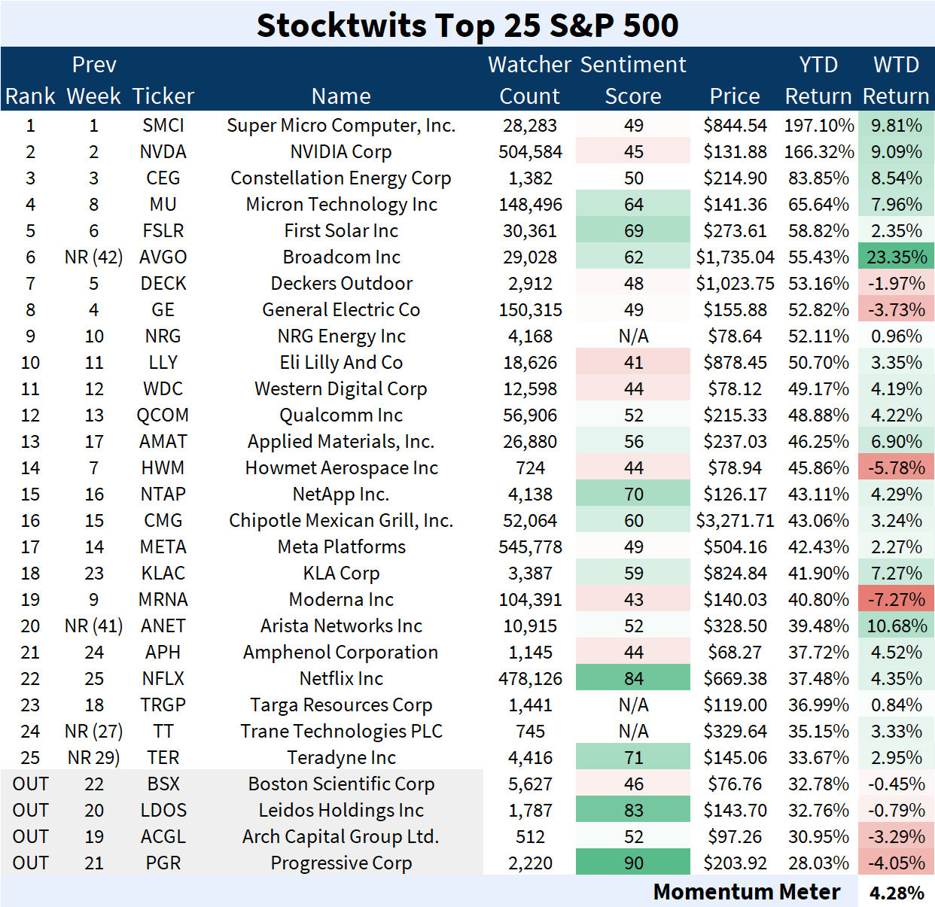Click the PGR ticker cell
This screenshot has width=935, height=907.
(x=163, y=863)
